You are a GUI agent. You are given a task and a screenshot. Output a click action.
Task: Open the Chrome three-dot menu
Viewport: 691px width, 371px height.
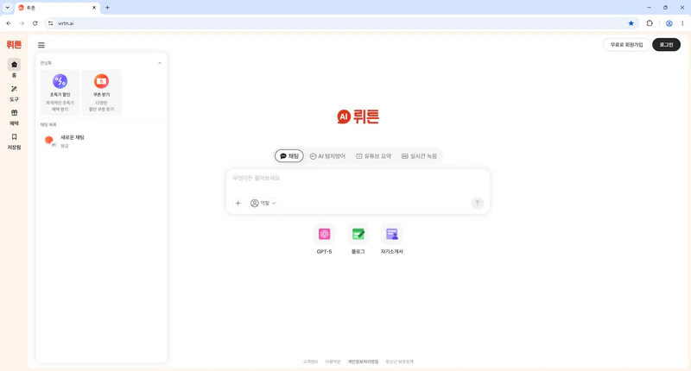(682, 23)
